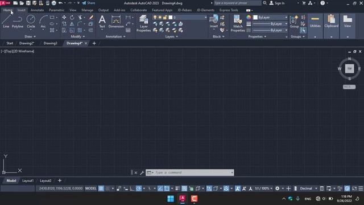The width and height of the screenshot is (364, 205).
Task: Activate the Scale tool in Modify panel
Action: [x=72, y=30]
